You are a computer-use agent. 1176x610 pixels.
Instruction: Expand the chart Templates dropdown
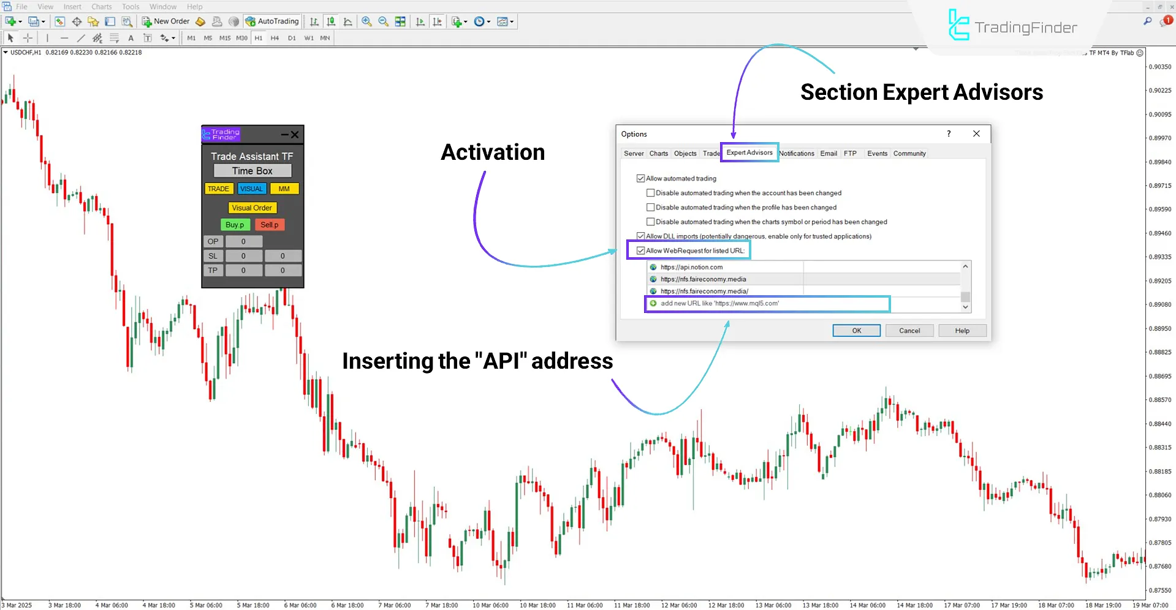coord(512,22)
